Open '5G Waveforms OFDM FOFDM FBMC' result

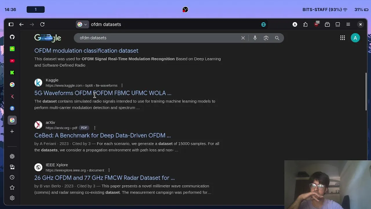pos(103,93)
